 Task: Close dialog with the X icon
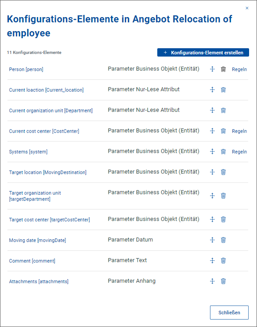(247, 8)
